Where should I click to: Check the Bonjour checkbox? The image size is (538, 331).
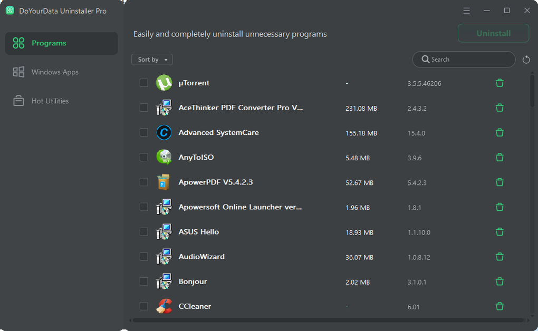144,281
